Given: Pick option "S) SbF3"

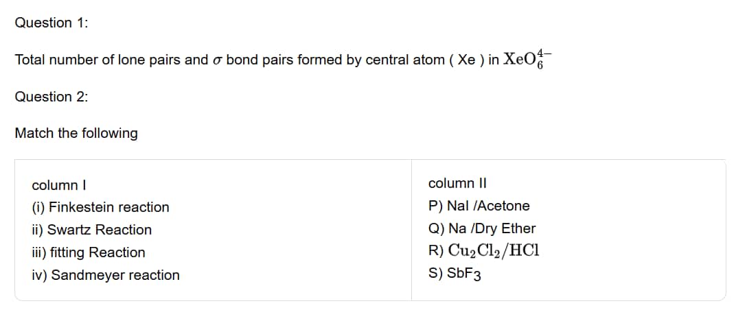Looking at the screenshot, I should 455,274.
